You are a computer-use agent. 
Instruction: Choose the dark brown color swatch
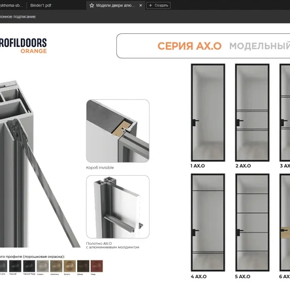click(x=83, y=266)
